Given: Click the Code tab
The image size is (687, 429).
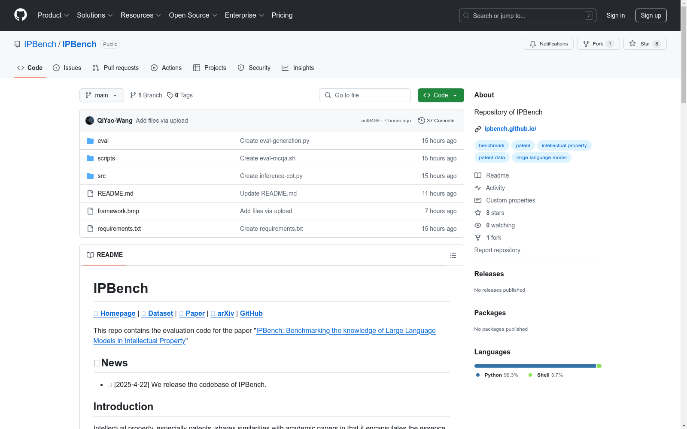Looking at the screenshot, I should click(x=30, y=68).
